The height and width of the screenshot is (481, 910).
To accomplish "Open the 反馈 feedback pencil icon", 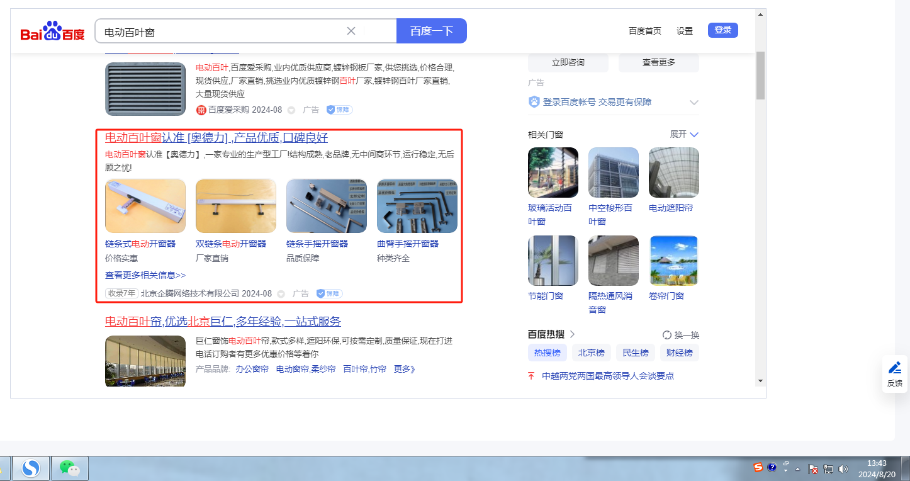I will [x=895, y=368].
